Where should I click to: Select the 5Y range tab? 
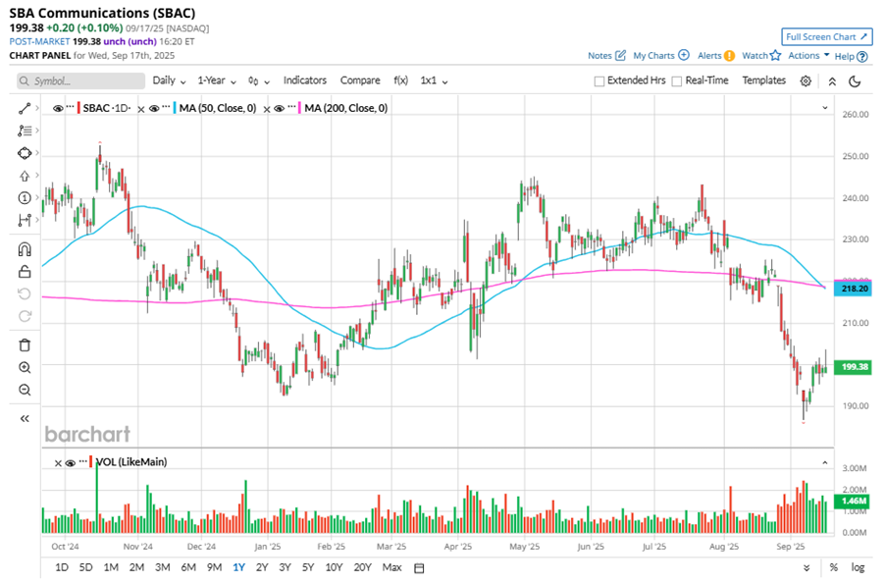tap(308, 567)
